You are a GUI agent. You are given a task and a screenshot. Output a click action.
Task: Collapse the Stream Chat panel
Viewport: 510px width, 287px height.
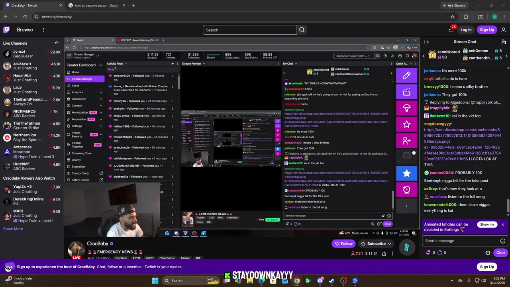(x=427, y=42)
